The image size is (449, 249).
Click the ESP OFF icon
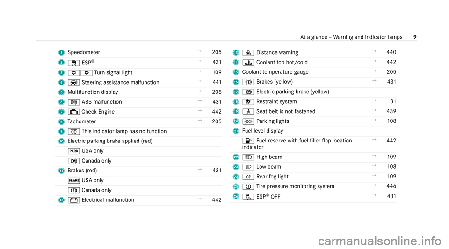coord(248,197)
